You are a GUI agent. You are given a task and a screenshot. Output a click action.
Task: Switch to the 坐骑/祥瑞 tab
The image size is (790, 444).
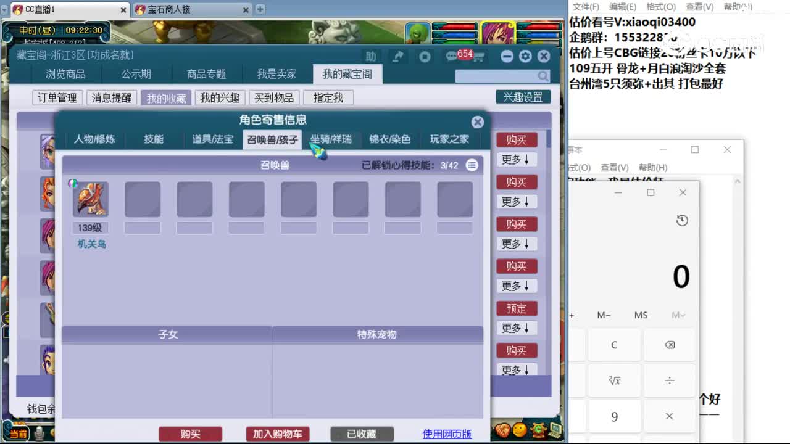tap(330, 139)
